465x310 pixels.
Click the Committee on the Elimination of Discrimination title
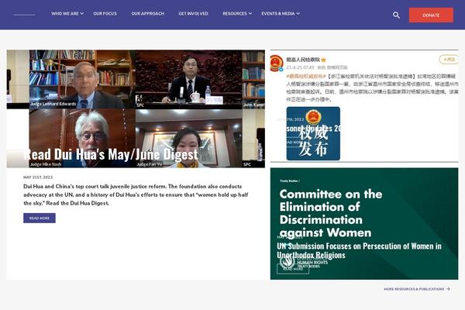(x=331, y=213)
